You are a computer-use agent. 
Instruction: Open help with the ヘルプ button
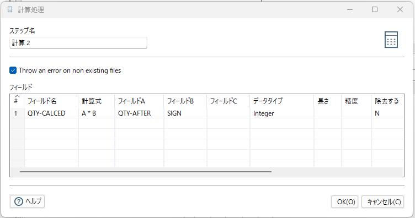click(x=27, y=201)
